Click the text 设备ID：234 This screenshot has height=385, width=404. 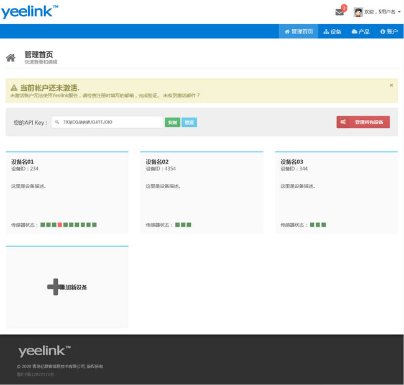(25, 169)
